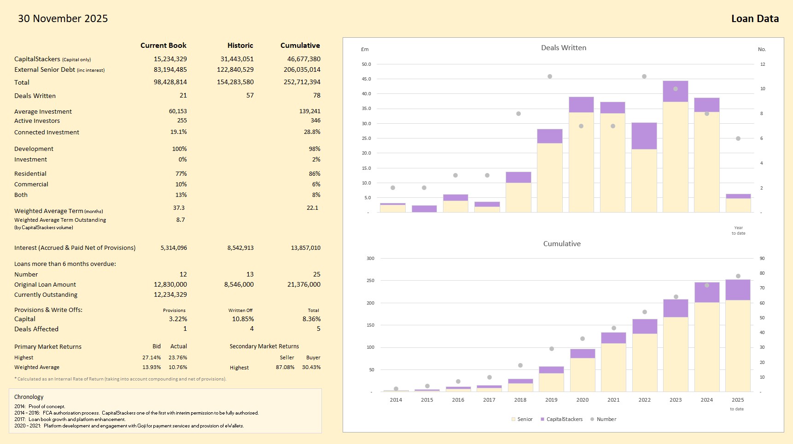Click the Historic column header
The image size is (793, 444).
coord(240,46)
